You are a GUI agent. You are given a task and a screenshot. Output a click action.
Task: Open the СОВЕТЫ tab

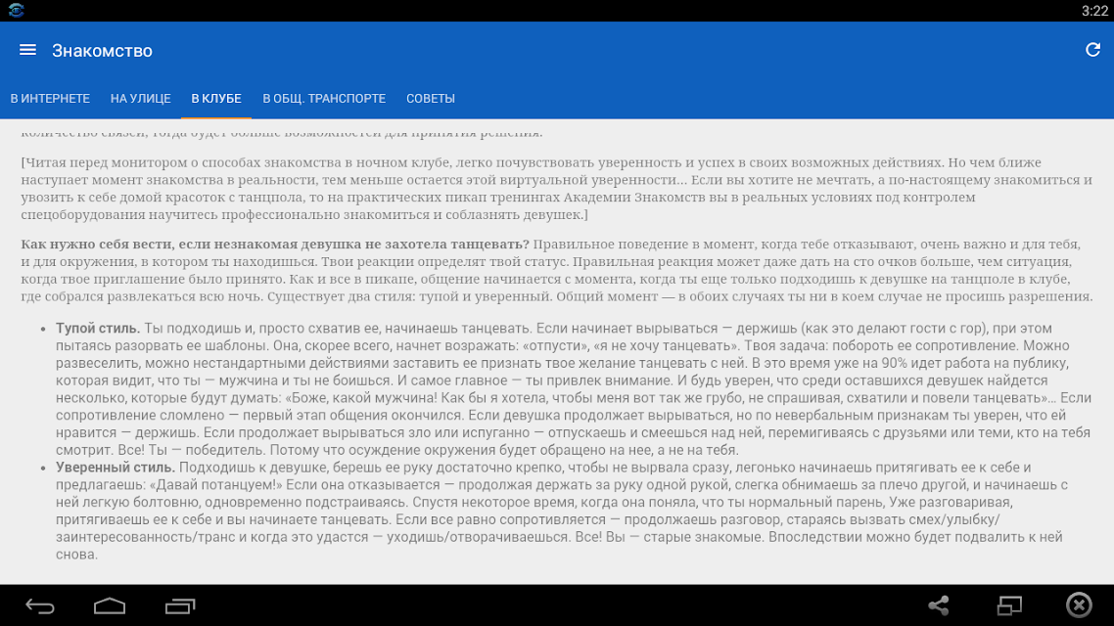click(x=431, y=99)
